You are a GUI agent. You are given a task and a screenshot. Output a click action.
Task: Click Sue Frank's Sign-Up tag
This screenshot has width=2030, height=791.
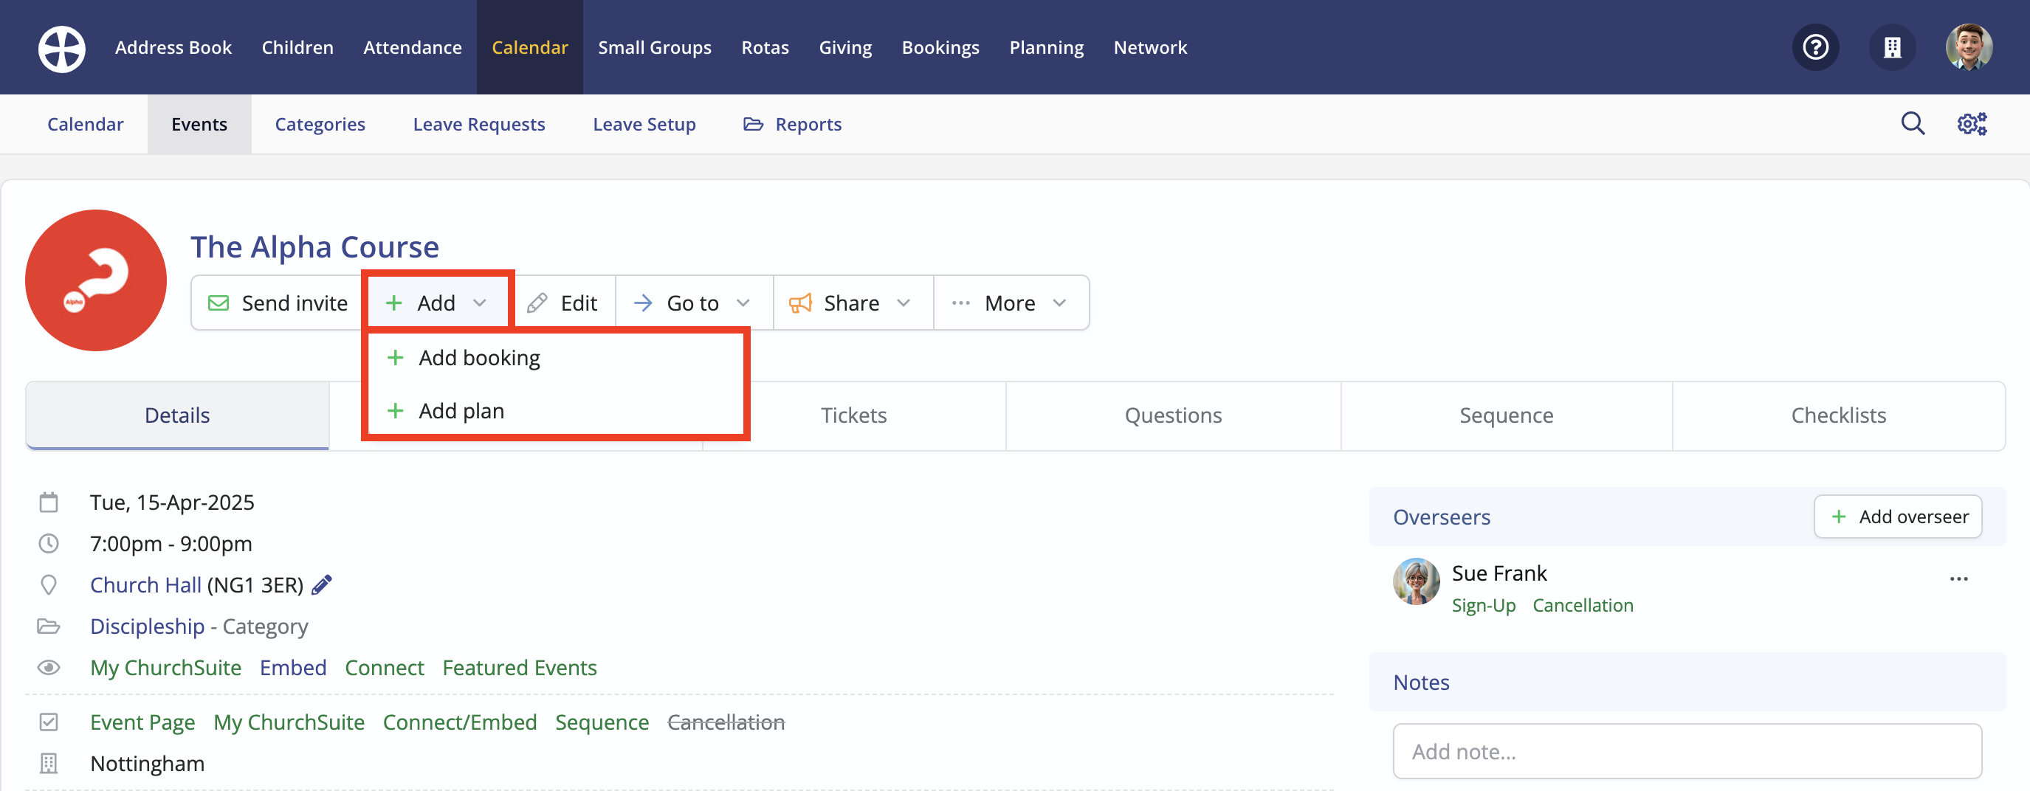1483,605
